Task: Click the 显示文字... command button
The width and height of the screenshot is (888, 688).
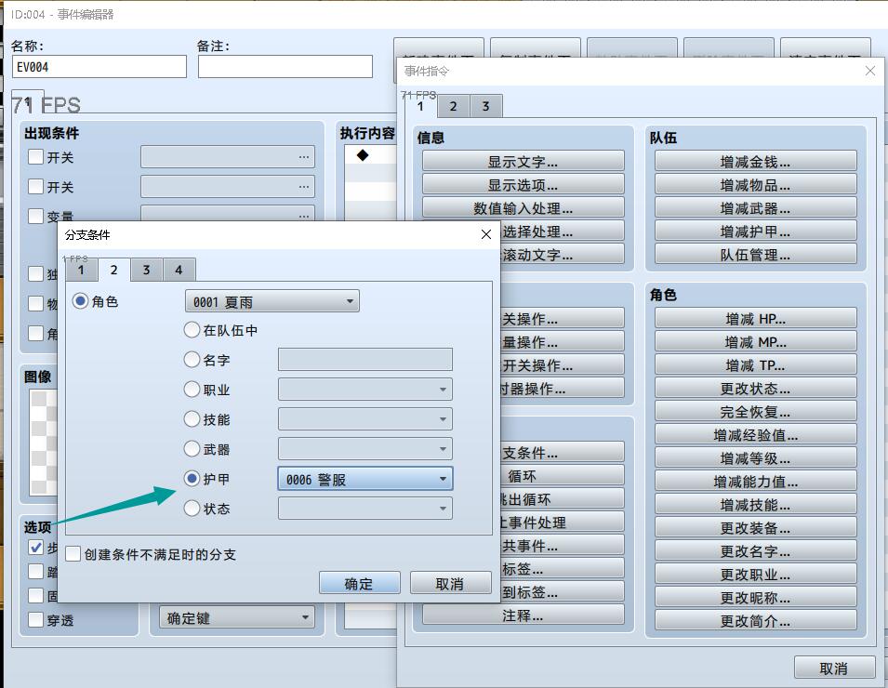Action: tap(524, 162)
